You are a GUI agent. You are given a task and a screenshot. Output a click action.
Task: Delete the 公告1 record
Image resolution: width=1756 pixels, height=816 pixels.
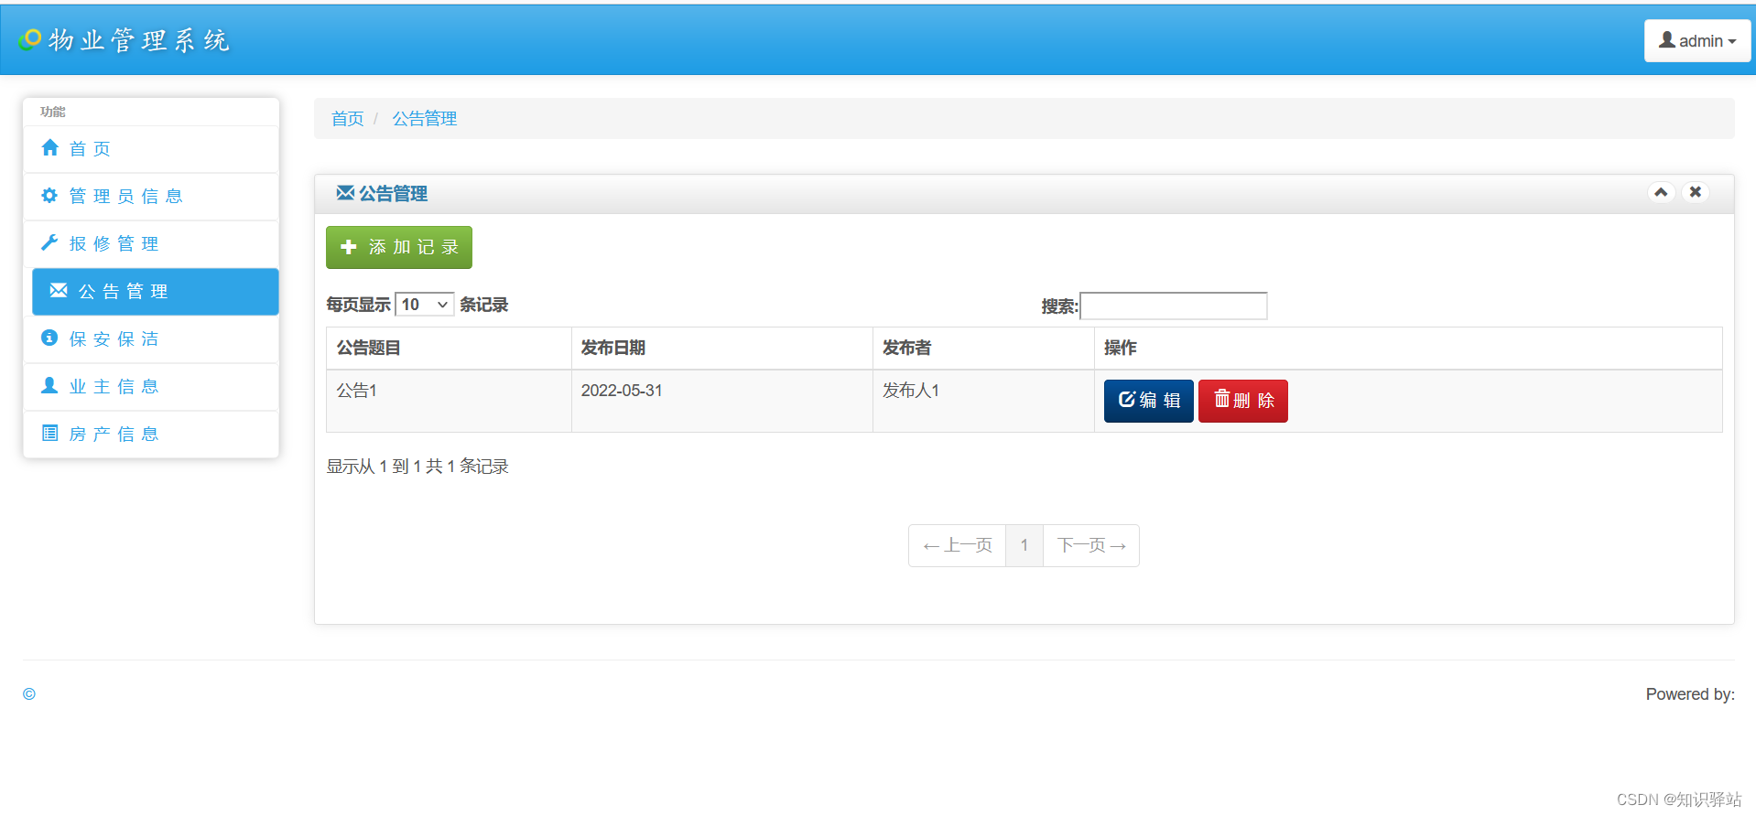click(1243, 401)
